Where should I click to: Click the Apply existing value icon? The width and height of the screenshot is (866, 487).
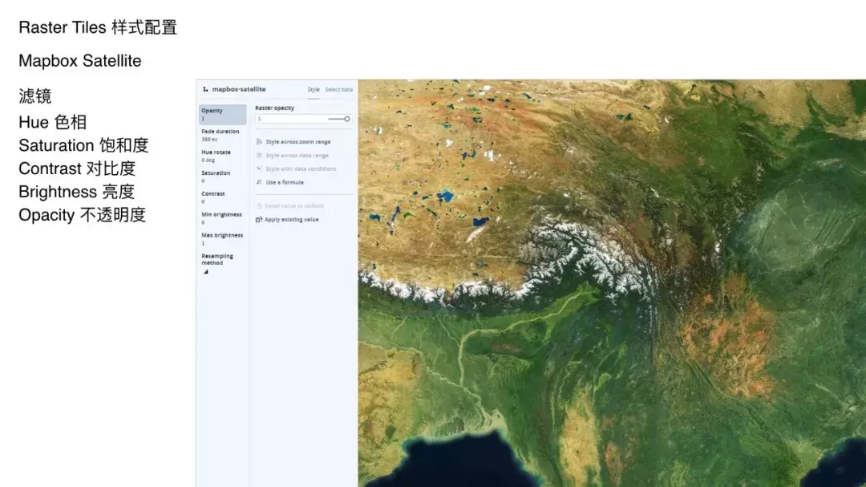point(258,217)
